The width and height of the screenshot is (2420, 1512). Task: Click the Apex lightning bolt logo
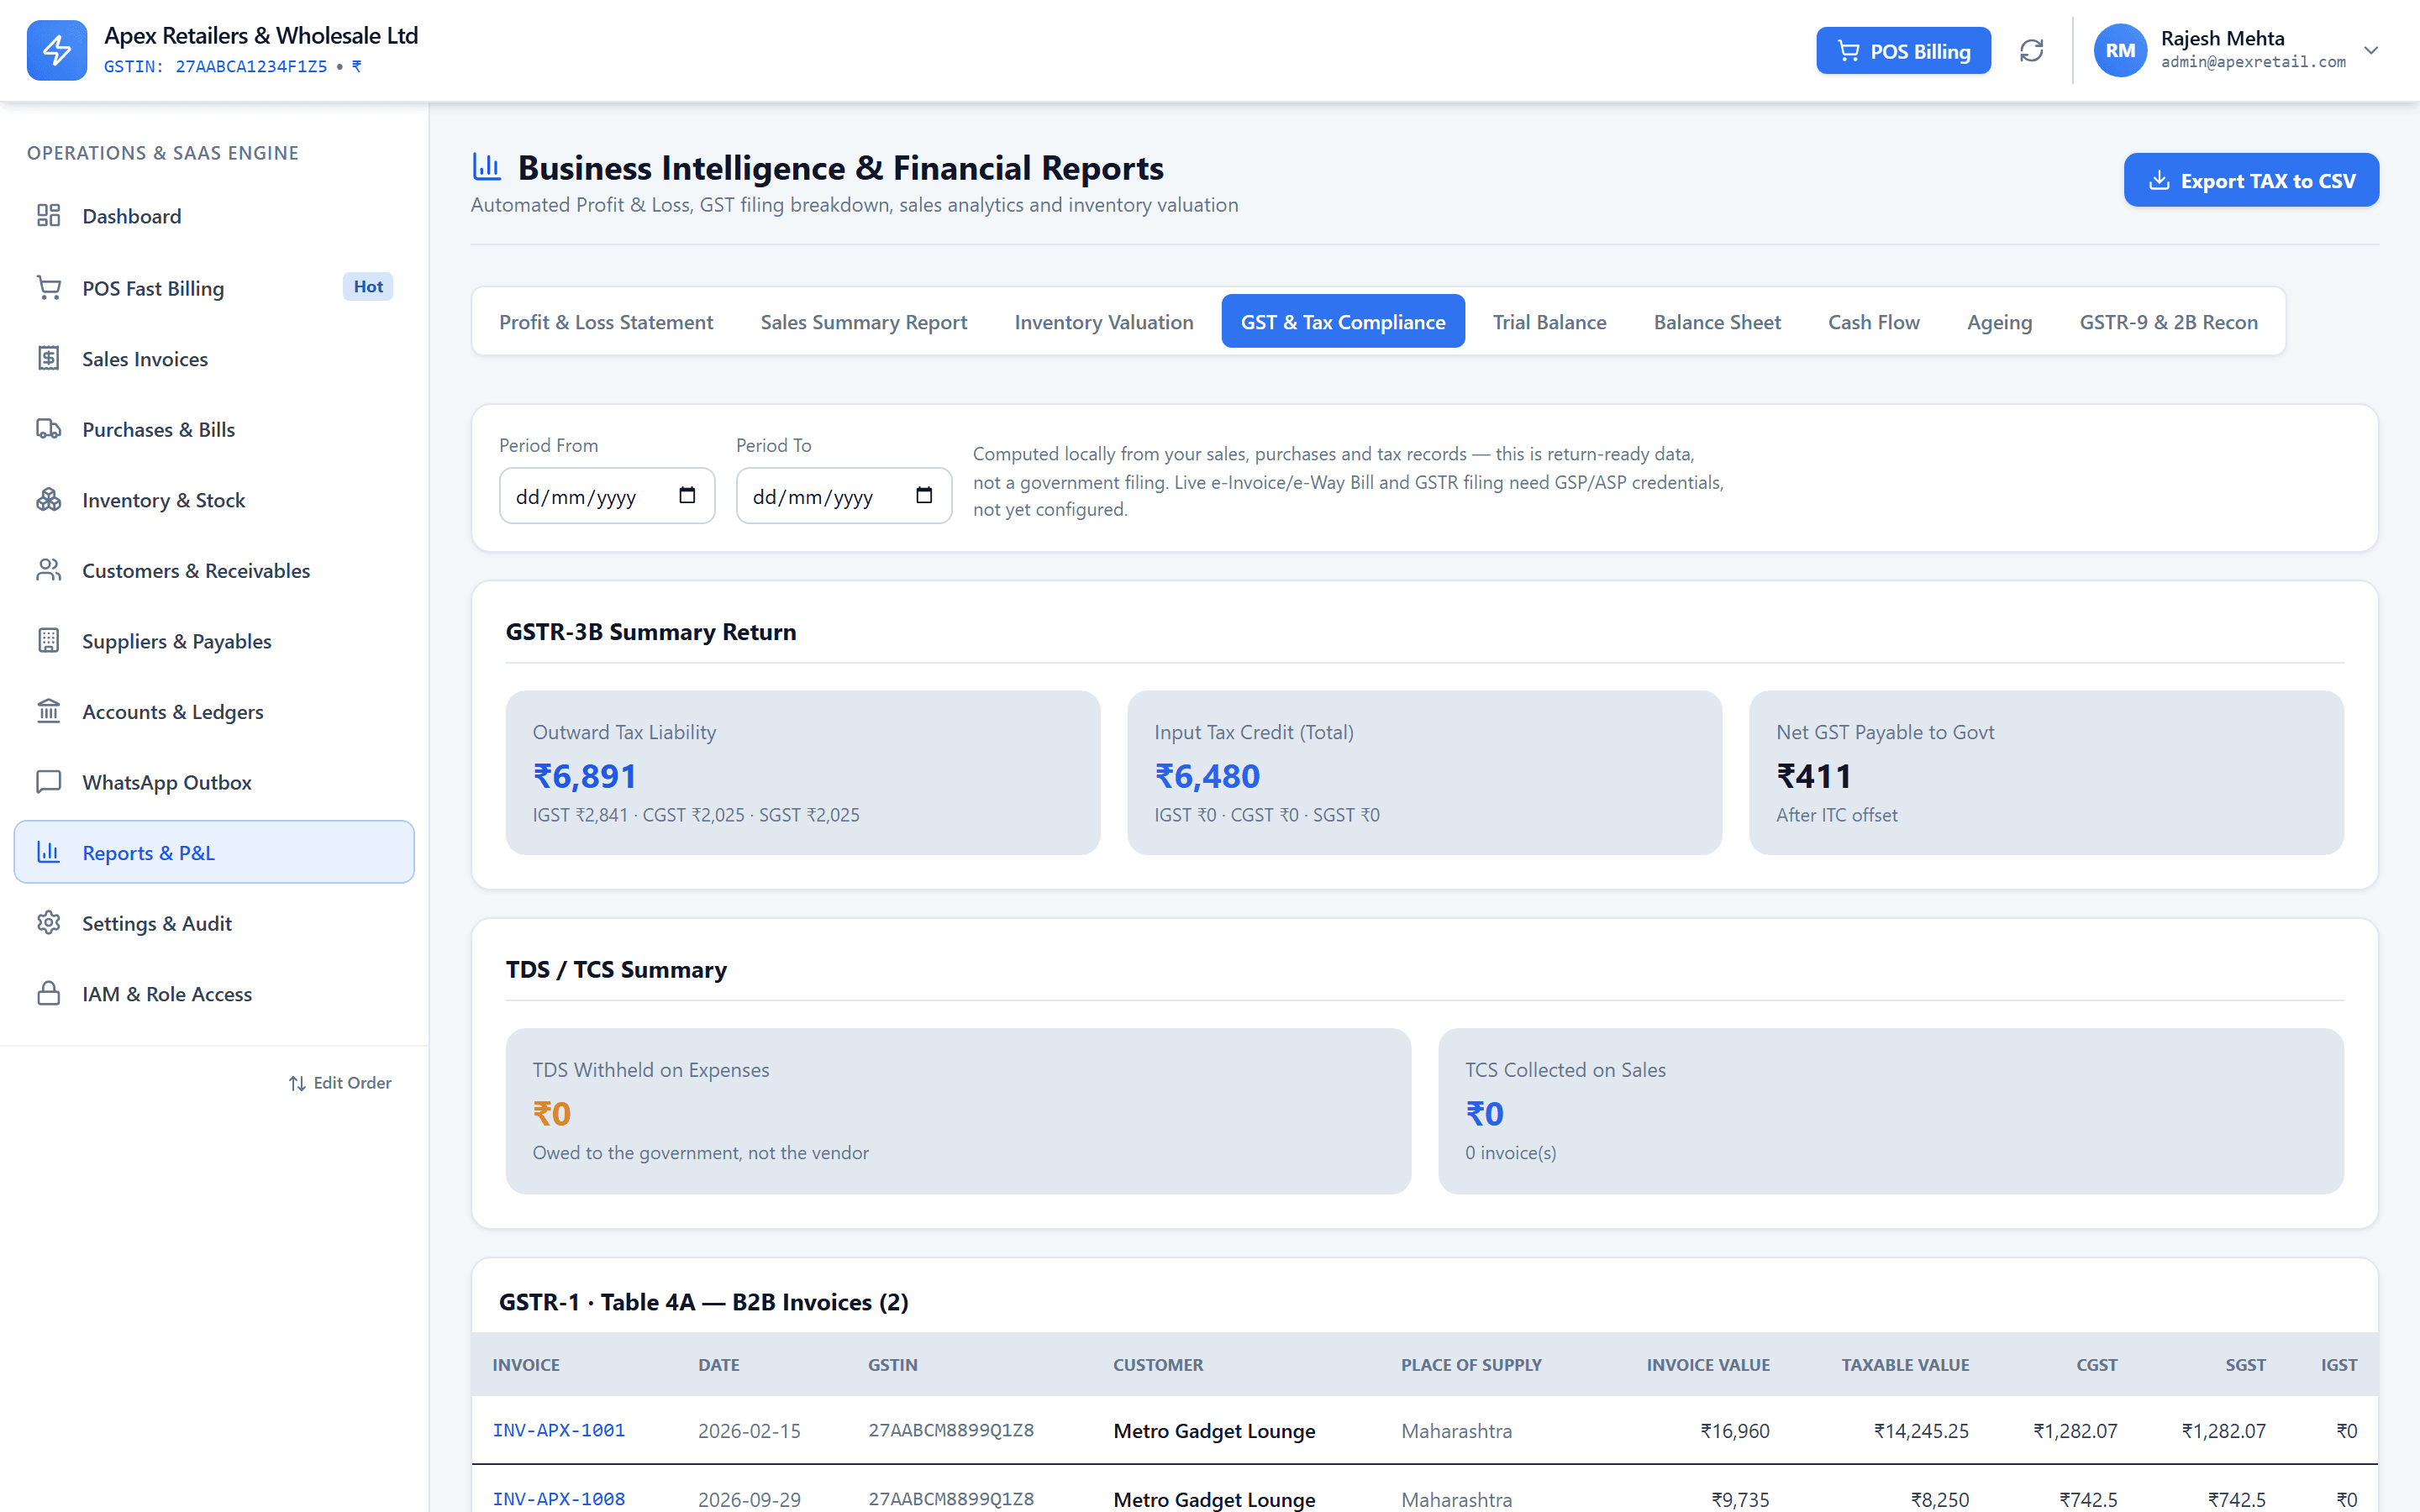coord(57,50)
